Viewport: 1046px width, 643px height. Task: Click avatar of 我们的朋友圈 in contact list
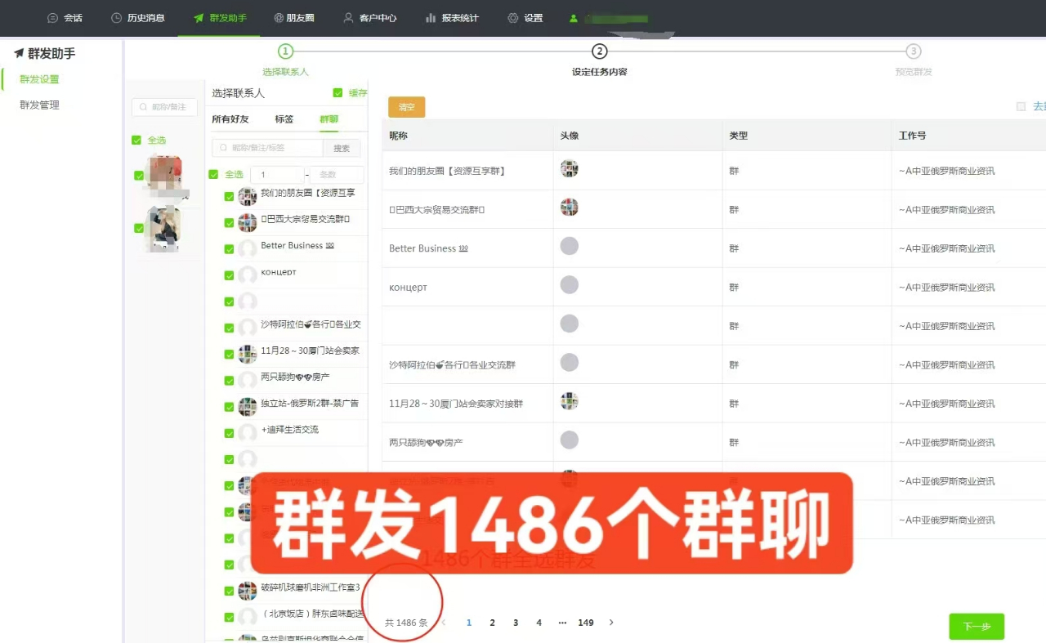248,196
